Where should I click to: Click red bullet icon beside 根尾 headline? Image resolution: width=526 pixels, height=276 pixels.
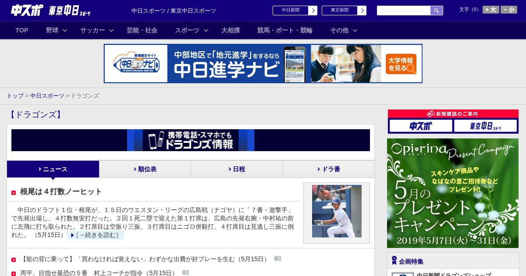coord(14,193)
